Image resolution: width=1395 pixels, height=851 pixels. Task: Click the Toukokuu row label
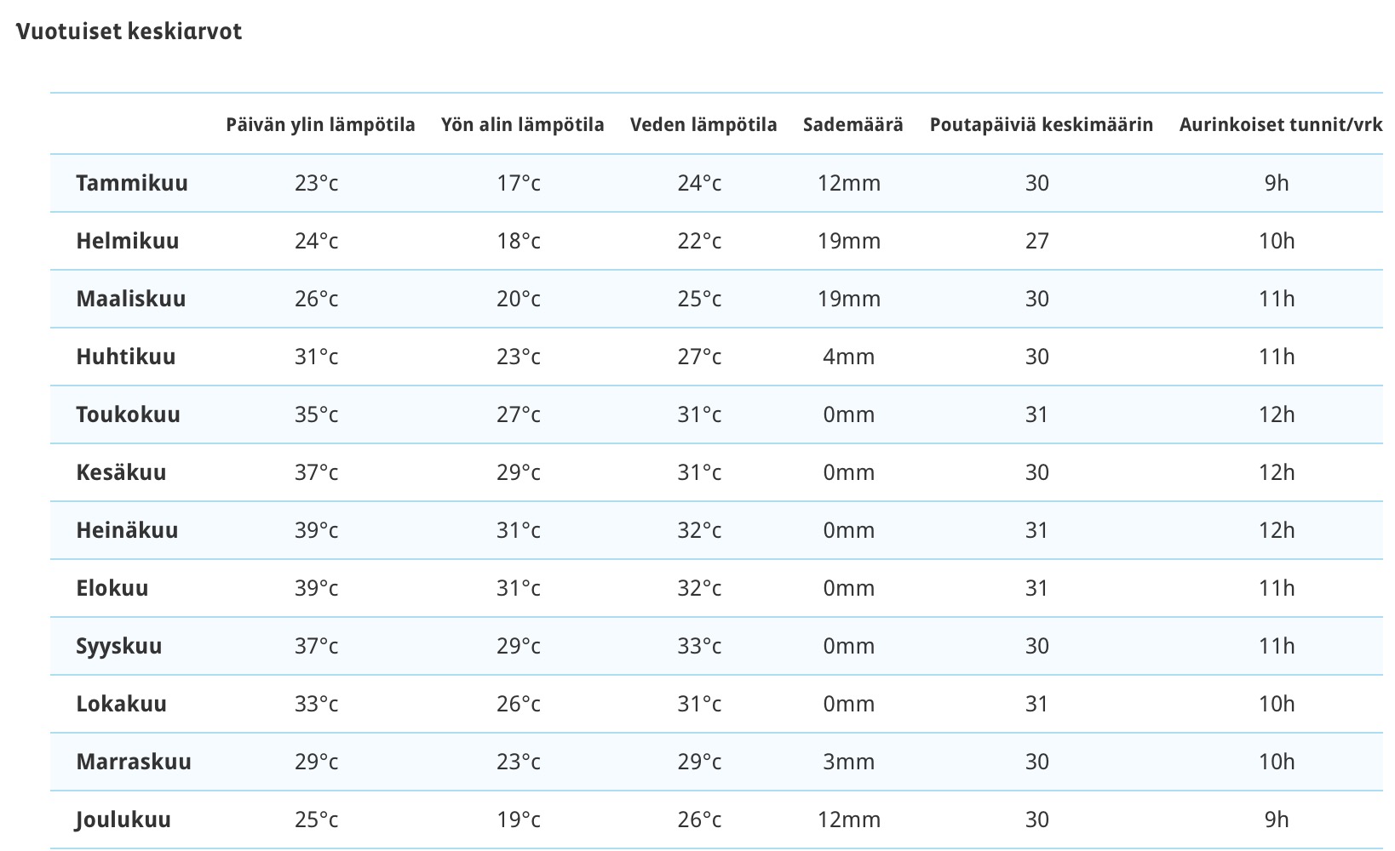pos(129,414)
